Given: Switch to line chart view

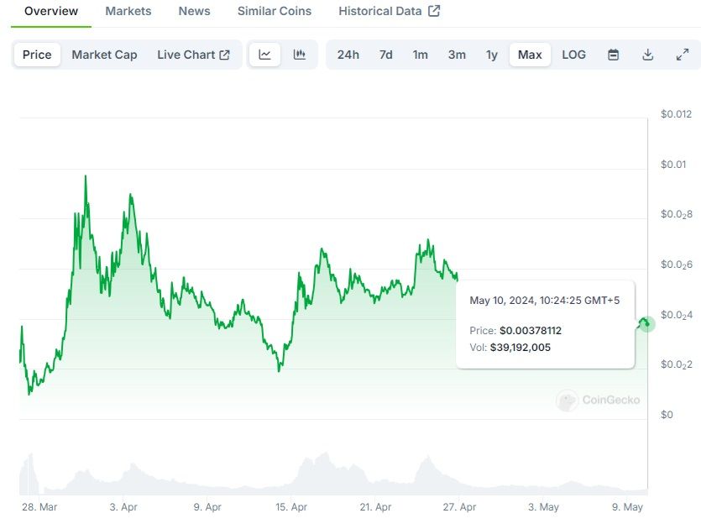Looking at the screenshot, I should (x=265, y=55).
